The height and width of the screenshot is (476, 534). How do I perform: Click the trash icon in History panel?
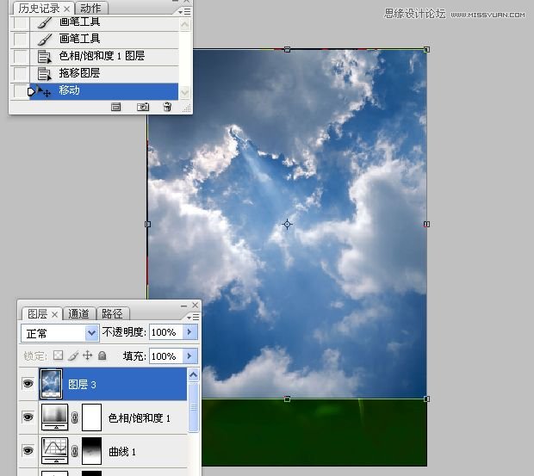(x=167, y=108)
